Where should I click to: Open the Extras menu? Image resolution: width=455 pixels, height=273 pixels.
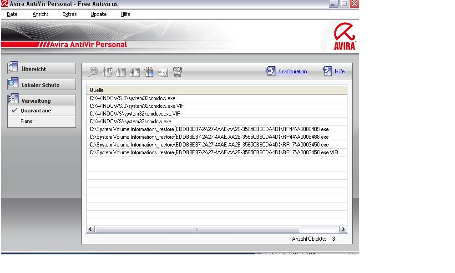[x=69, y=14]
